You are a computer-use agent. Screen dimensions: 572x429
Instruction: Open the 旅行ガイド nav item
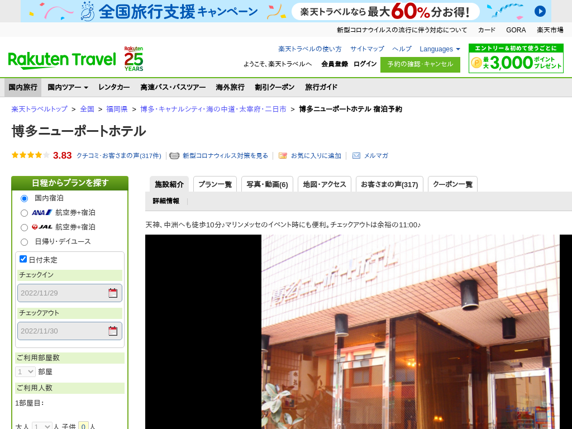(x=321, y=87)
